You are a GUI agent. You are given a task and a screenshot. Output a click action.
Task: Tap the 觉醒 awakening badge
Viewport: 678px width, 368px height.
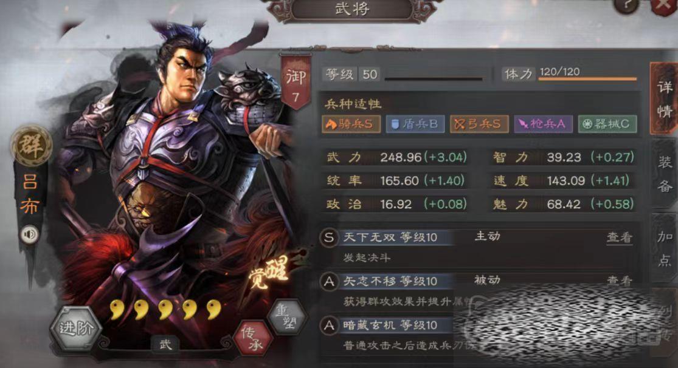click(268, 274)
